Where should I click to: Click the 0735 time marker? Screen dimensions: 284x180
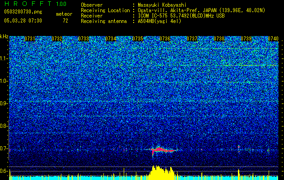[x=138, y=39]
